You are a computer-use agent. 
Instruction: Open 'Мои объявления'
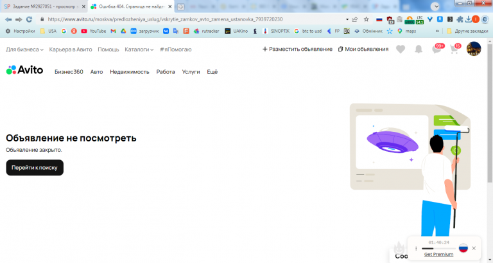[363, 49]
